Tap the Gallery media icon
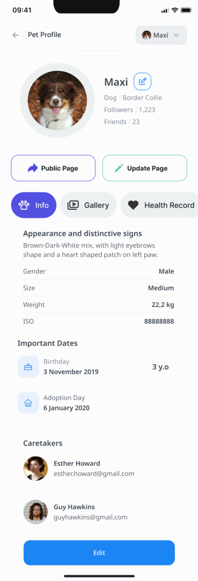Screen dimensions: 198x581 (x=73, y=205)
